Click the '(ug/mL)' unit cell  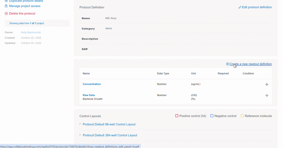tap(196, 84)
